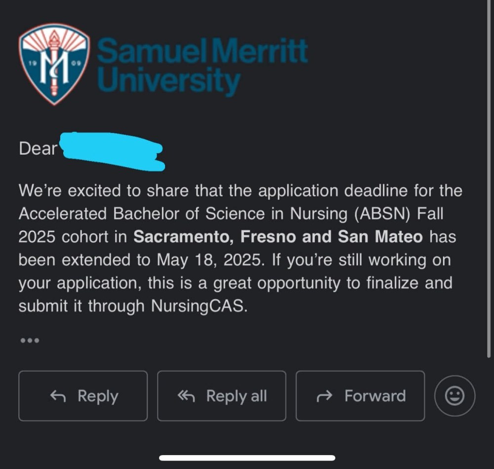Image resolution: width=494 pixels, height=469 pixels.
Task: Click the Reply button label
Action: click(98, 396)
